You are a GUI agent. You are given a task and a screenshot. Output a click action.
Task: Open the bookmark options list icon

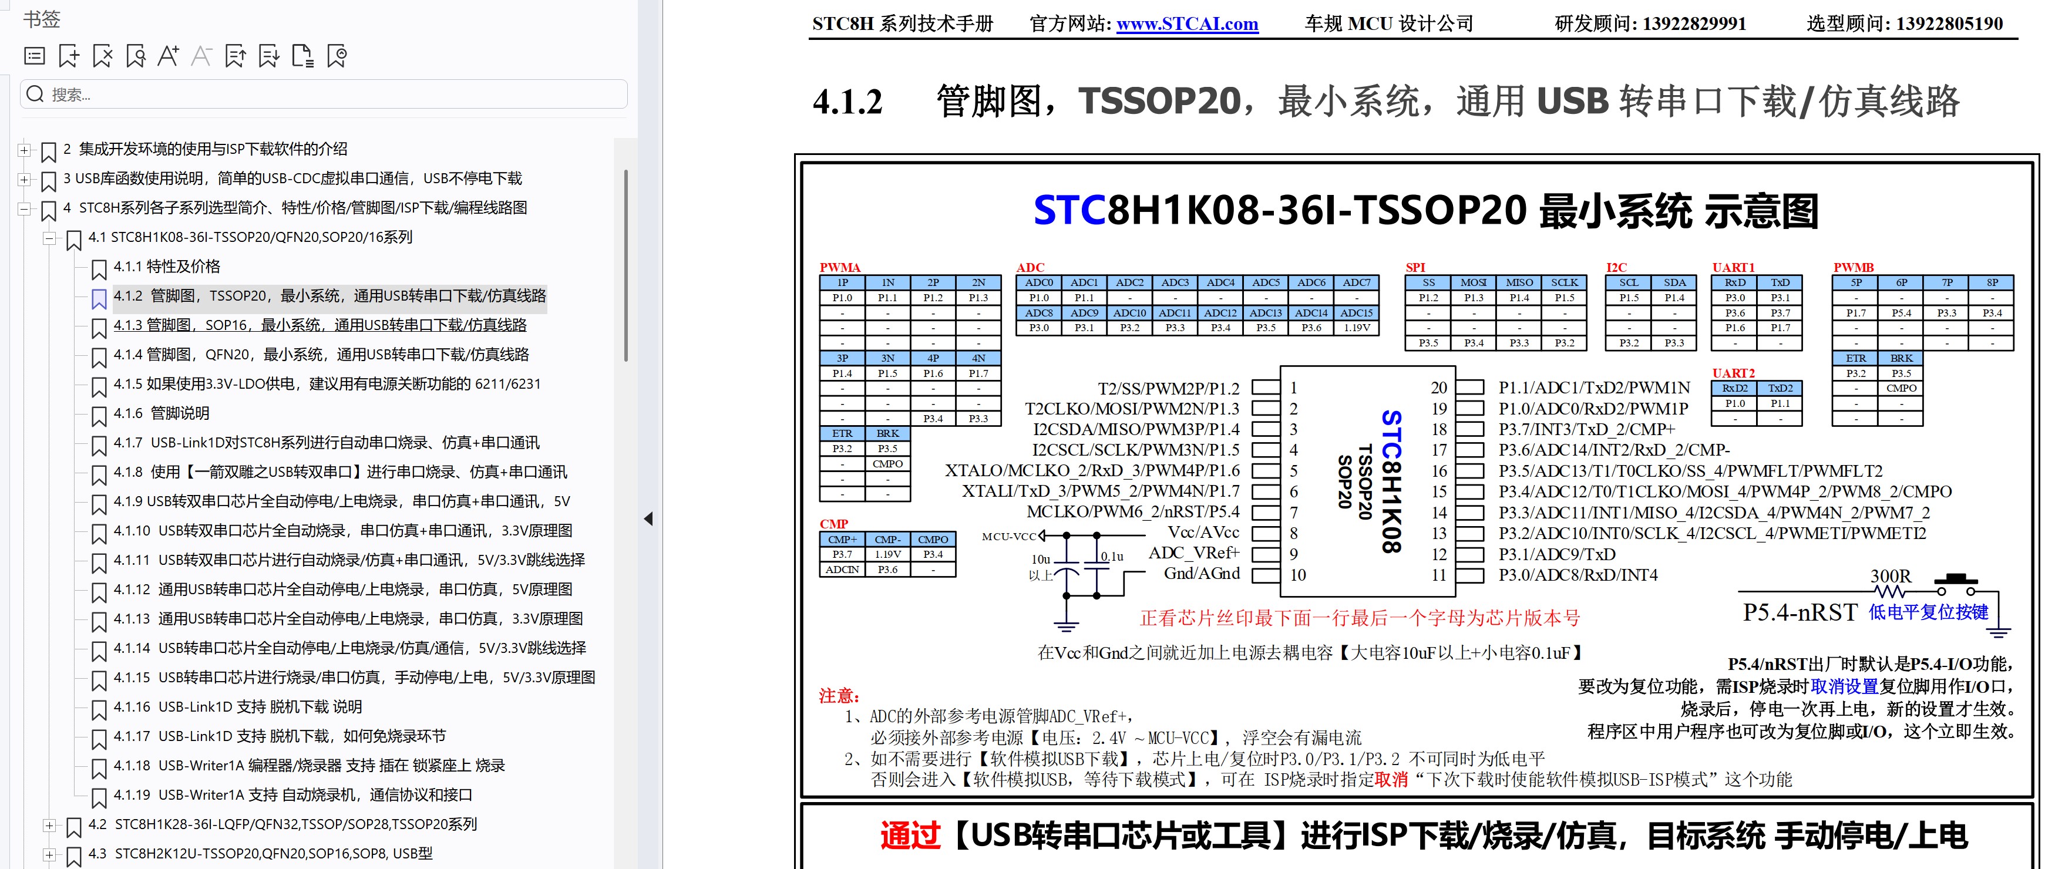(x=35, y=56)
